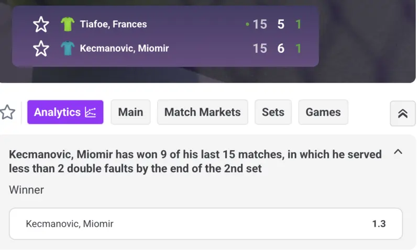
Task: Show the Sets tab
Action: point(273,112)
